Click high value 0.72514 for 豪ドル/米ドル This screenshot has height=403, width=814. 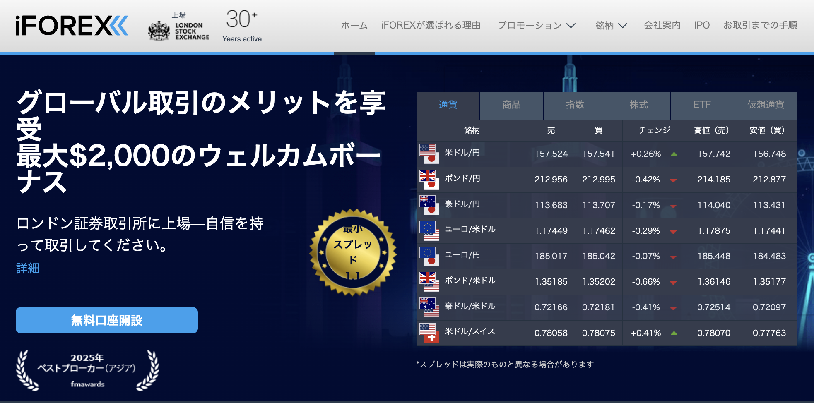pyautogui.click(x=714, y=307)
